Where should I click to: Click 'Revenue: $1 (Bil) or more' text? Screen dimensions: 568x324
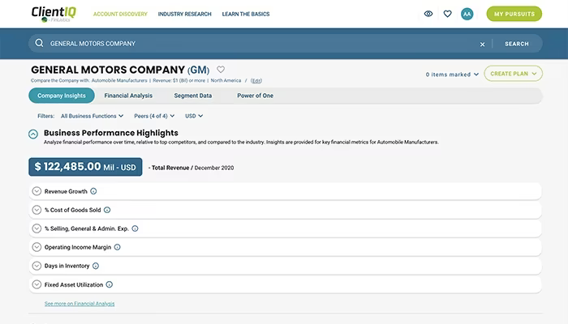tap(179, 81)
